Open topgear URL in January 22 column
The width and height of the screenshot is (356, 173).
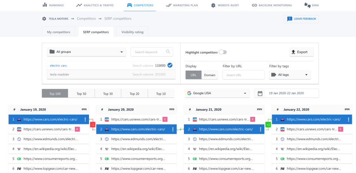point(314,169)
